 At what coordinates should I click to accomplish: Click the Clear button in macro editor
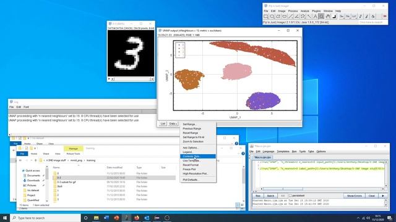tap(371, 195)
